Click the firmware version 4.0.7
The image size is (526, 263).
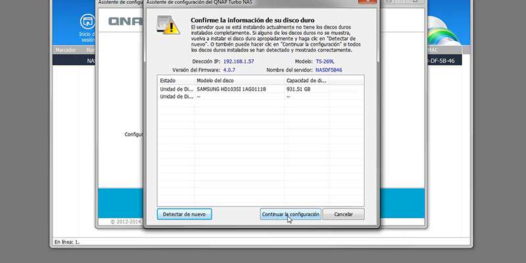229,70
